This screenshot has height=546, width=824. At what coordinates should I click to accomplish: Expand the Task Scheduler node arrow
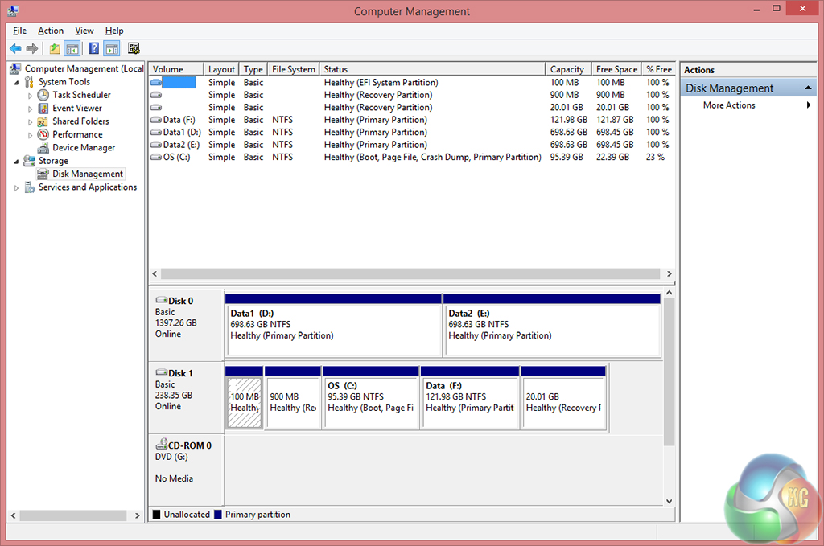(30, 96)
